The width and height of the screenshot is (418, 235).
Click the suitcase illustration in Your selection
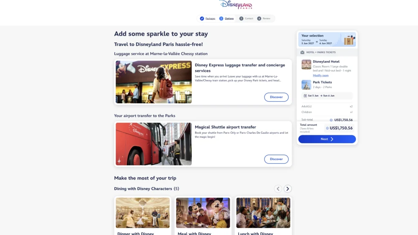tap(349, 40)
